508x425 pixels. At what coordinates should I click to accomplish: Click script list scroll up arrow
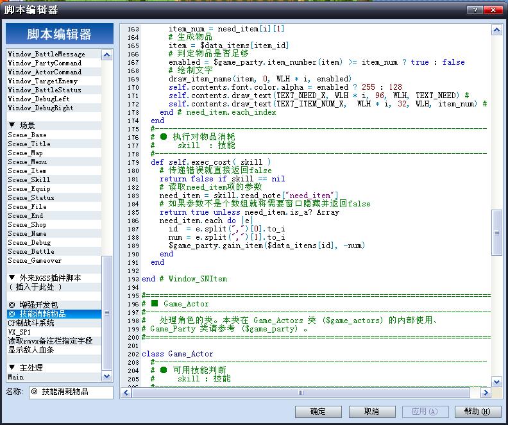point(106,55)
